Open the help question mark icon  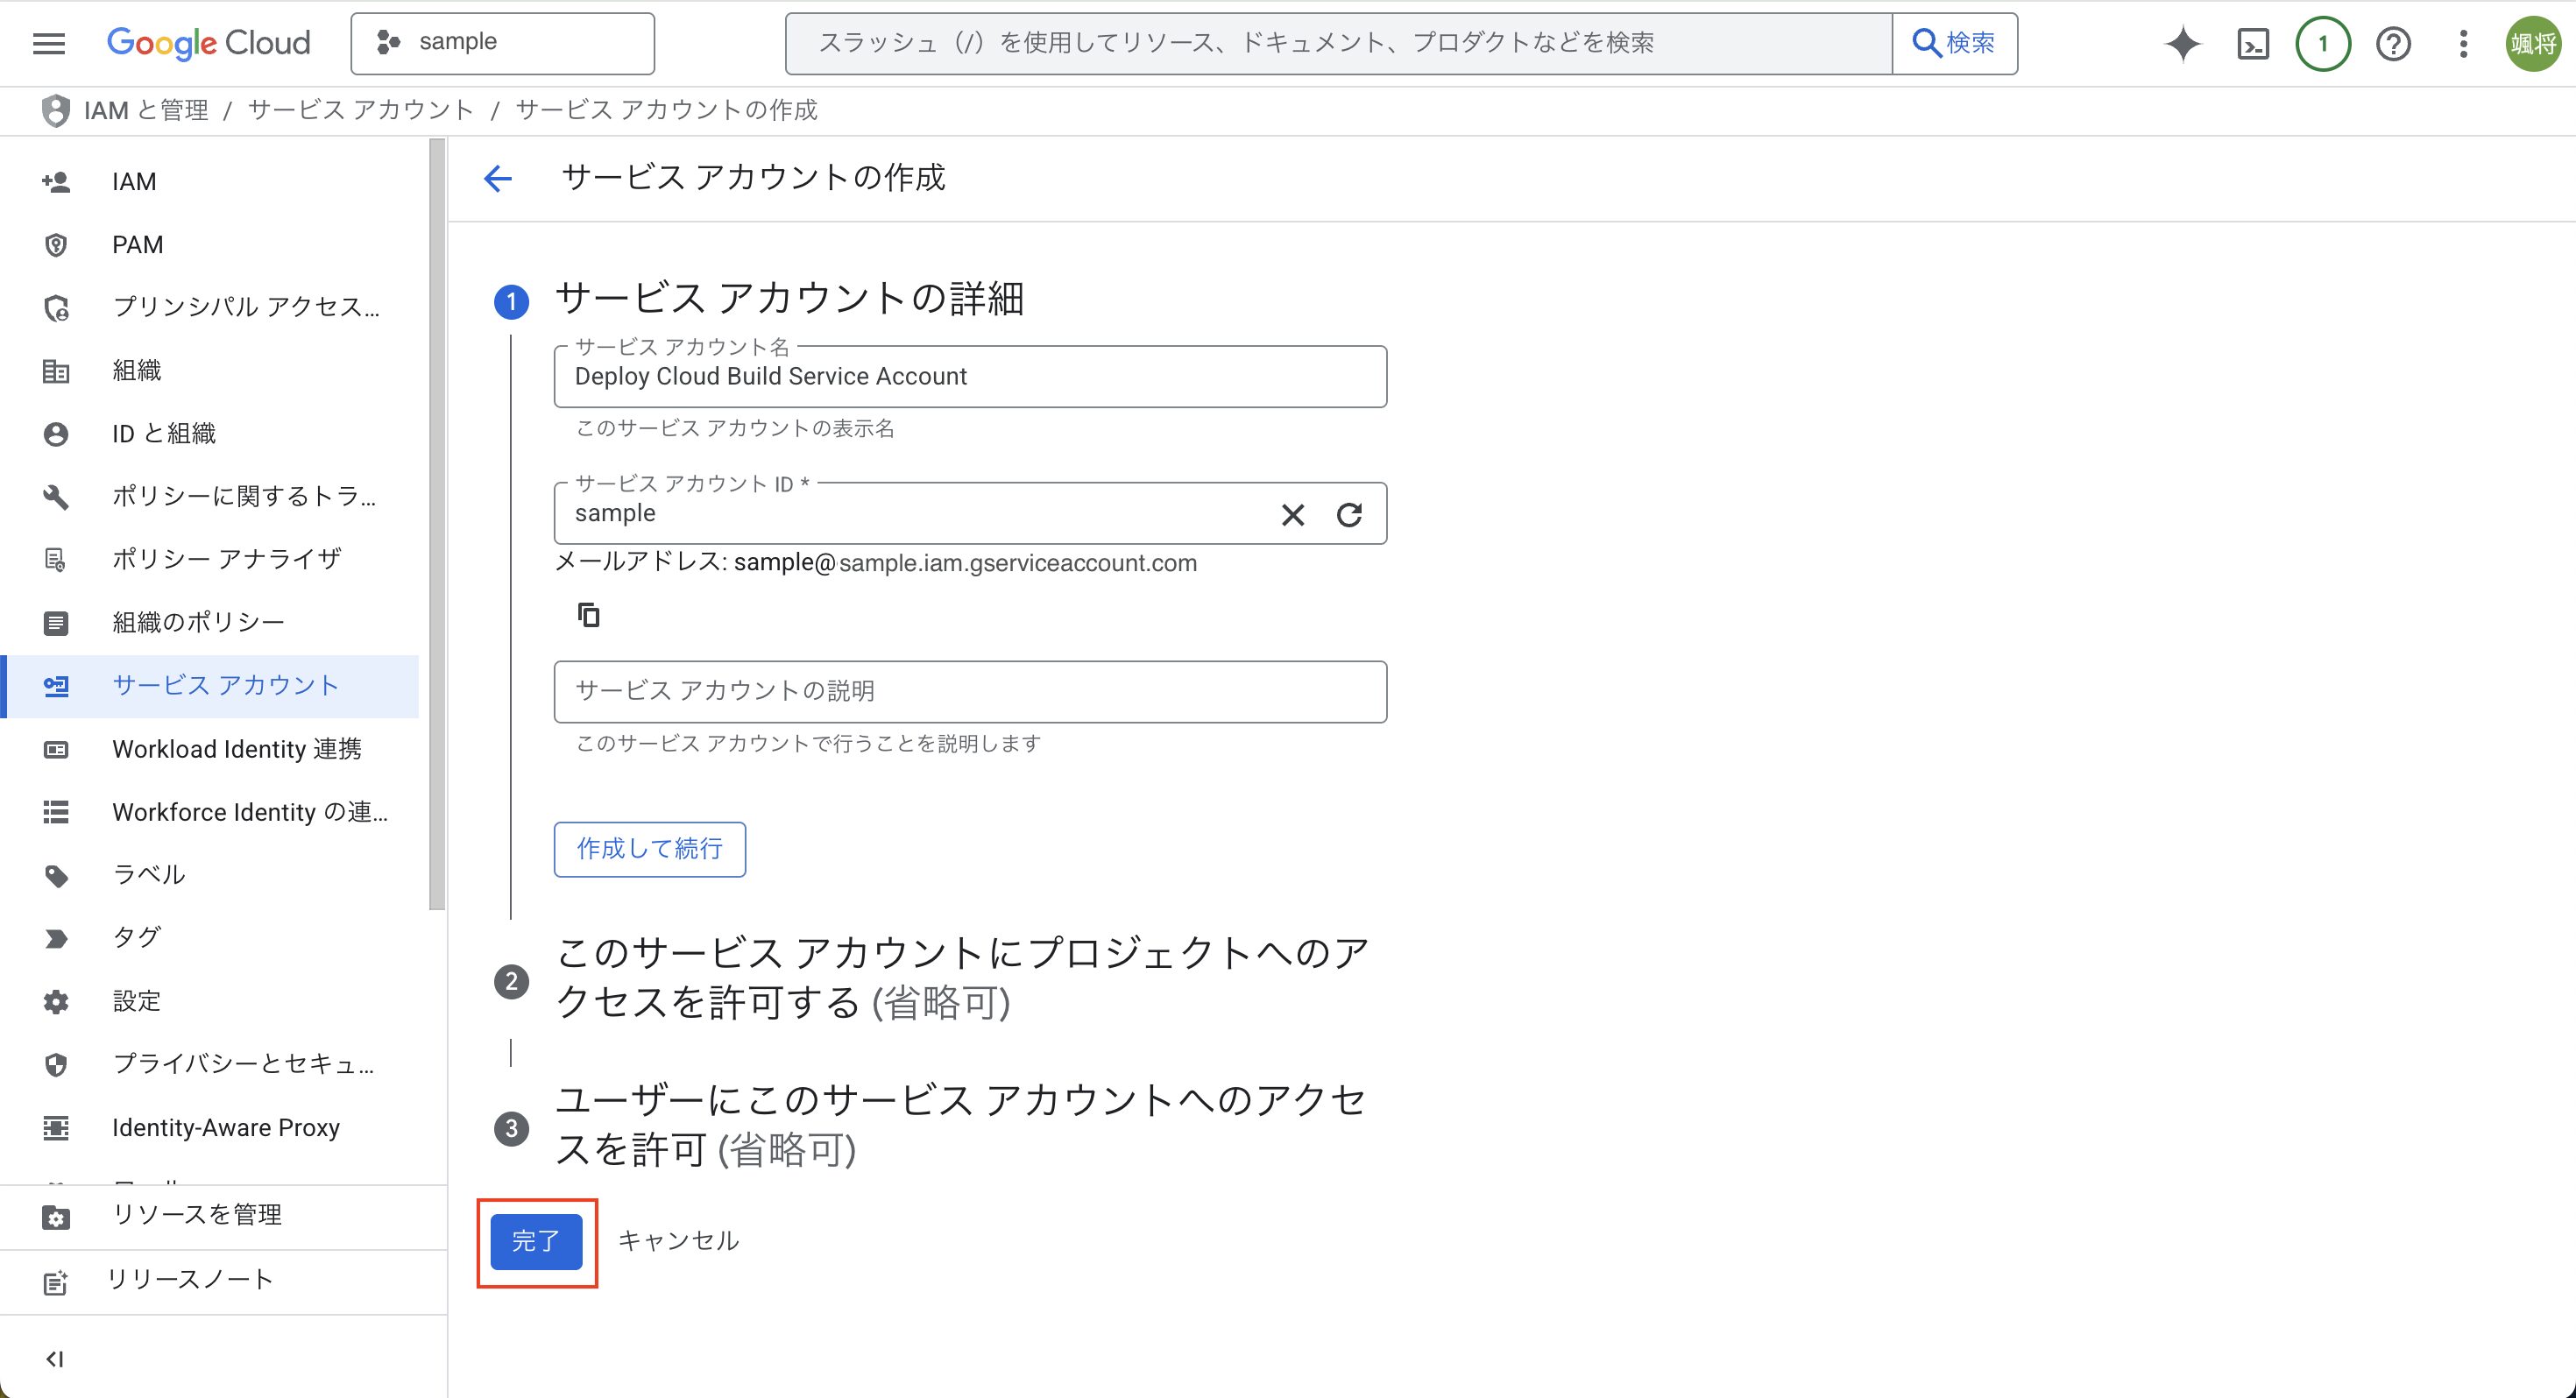pyautogui.click(x=2393, y=43)
